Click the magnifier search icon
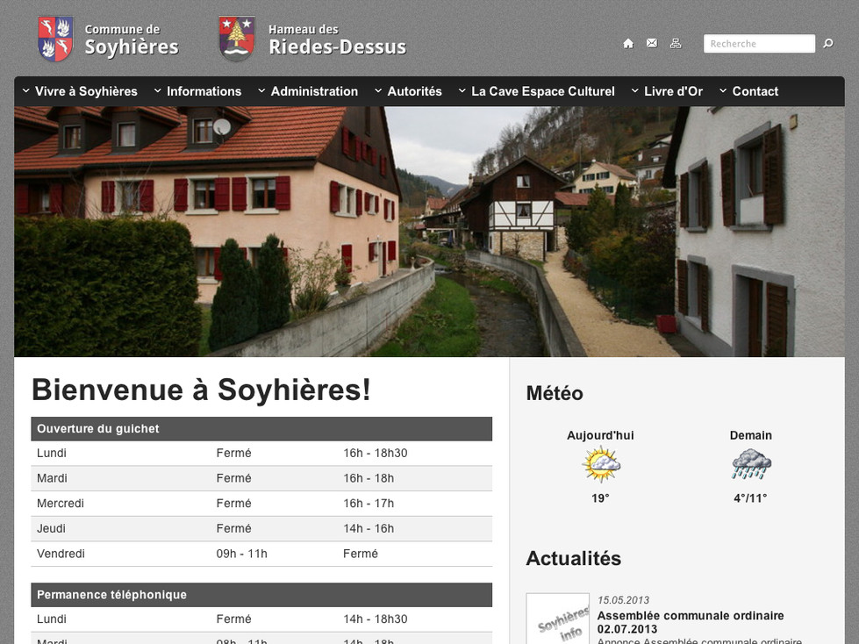Image resolution: width=859 pixels, height=644 pixels. pyautogui.click(x=827, y=43)
